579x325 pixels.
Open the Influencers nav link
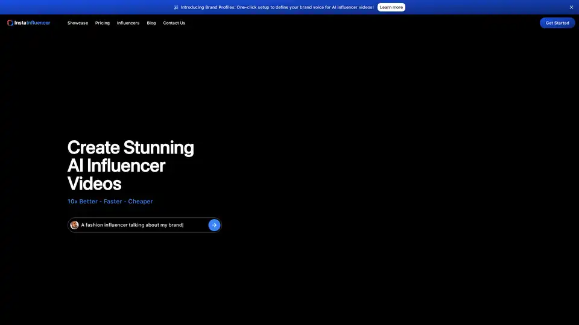[x=128, y=23]
